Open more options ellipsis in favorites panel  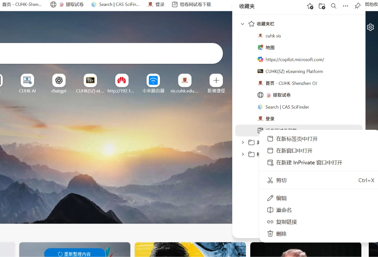[x=345, y=6]
